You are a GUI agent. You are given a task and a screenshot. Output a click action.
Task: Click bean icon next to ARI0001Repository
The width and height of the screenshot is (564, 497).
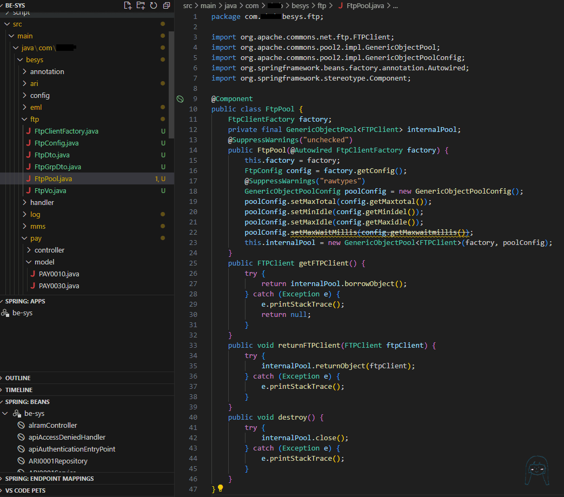pyautogui.click(x=21, y=461)
